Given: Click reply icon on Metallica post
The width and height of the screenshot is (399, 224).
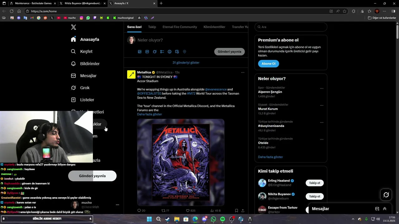Looking at the screenshot, I should [141, 211].
